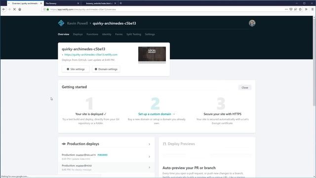The width and height of the screenshot is (316, 178).
Task: Click quirky-archimedes-c5be13 breadcrumb
Action: (114, 23)
